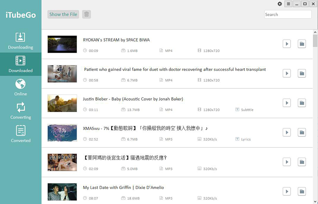This screenshot has width=318, height=204.
Task: Open the Online browser section
Action: (21, 88)
